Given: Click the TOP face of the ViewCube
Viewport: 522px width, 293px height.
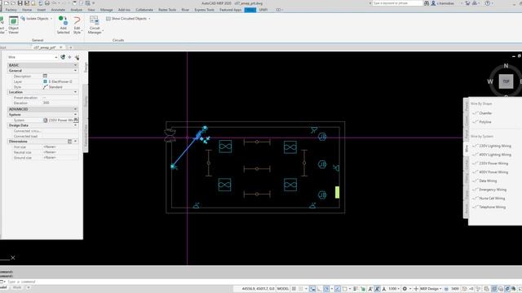Looking at the screenshot, I should 506,81.
